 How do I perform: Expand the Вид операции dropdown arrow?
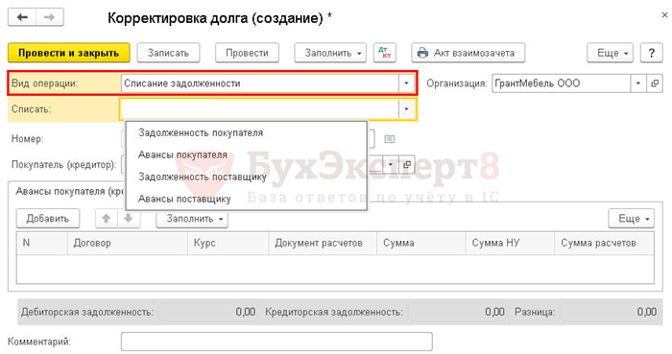point(406,83)
